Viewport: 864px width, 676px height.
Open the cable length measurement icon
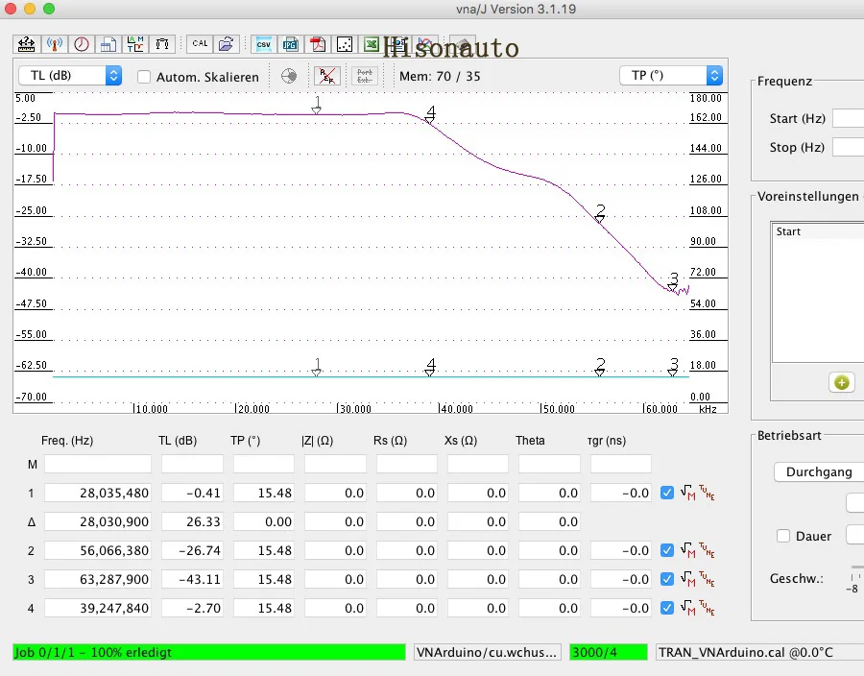(162, 44)
